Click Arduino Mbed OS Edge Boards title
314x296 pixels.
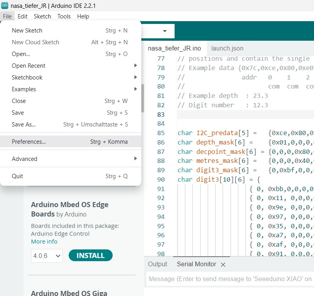click(70, 209)
